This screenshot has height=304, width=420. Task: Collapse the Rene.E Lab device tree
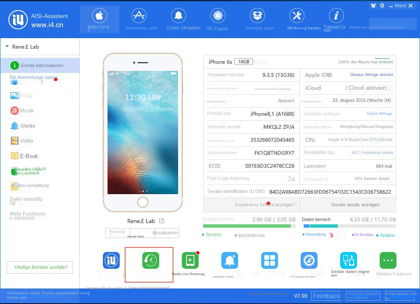[x=7, y=47]
